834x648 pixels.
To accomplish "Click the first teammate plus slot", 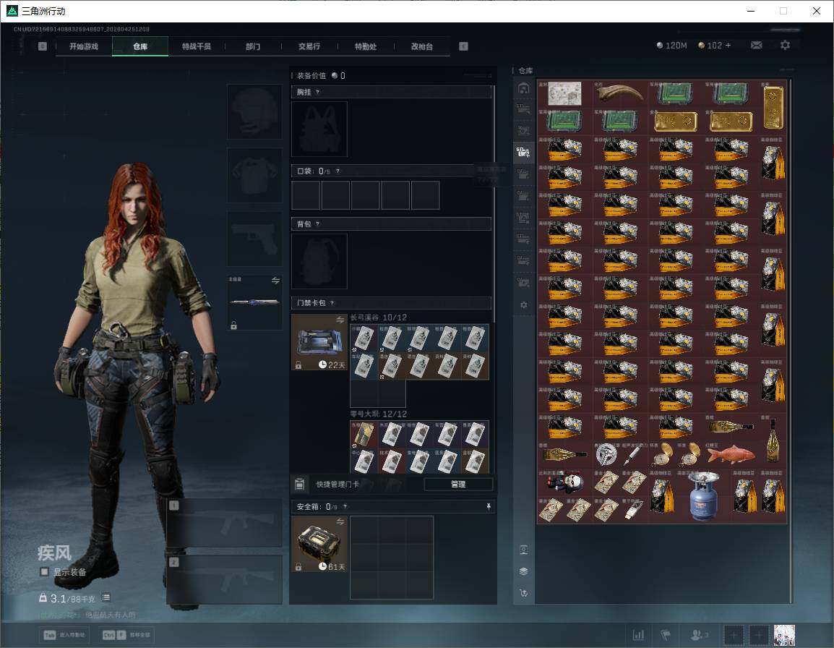I will point(734,635).
